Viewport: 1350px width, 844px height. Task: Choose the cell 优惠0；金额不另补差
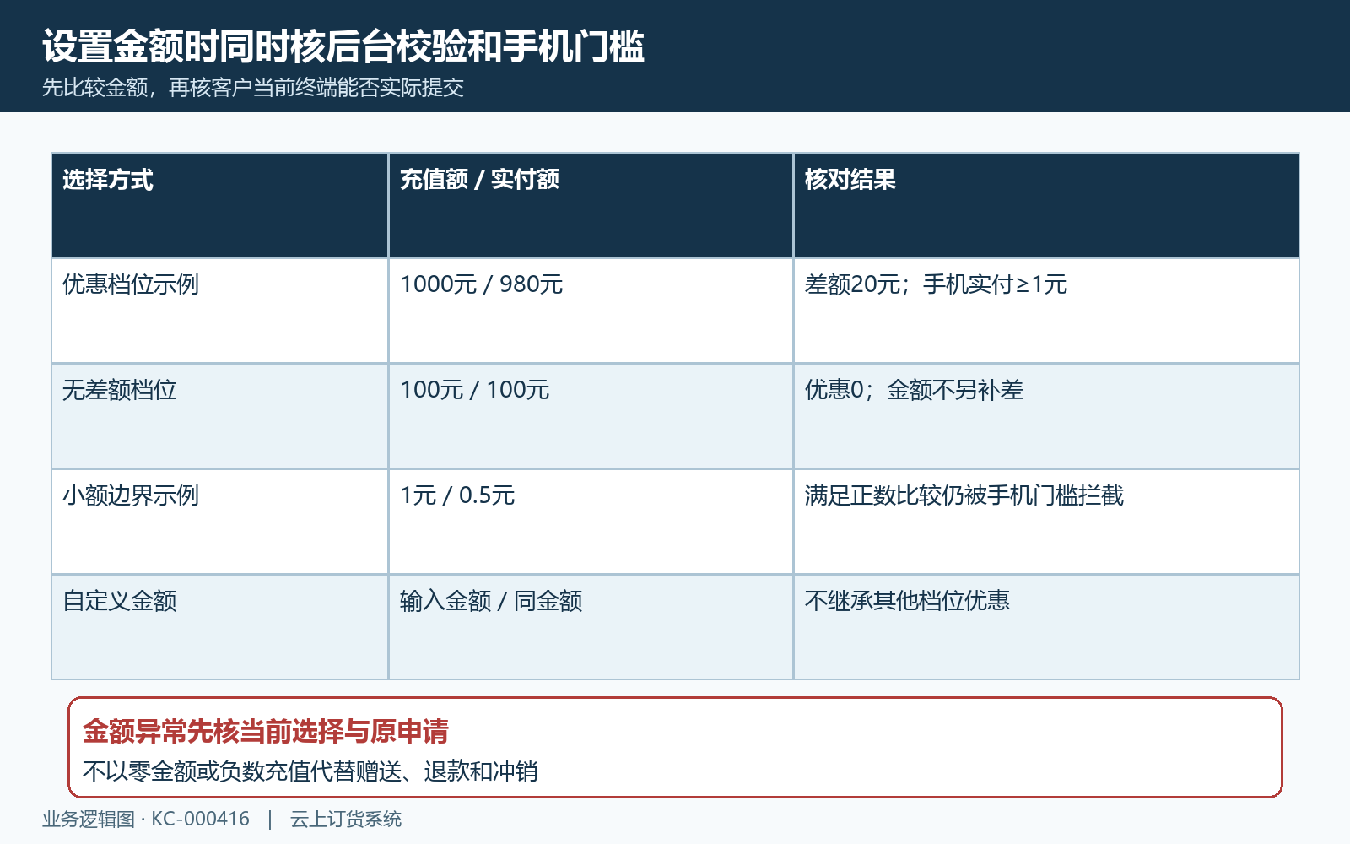pyautogui.click(x=915, y=390)
